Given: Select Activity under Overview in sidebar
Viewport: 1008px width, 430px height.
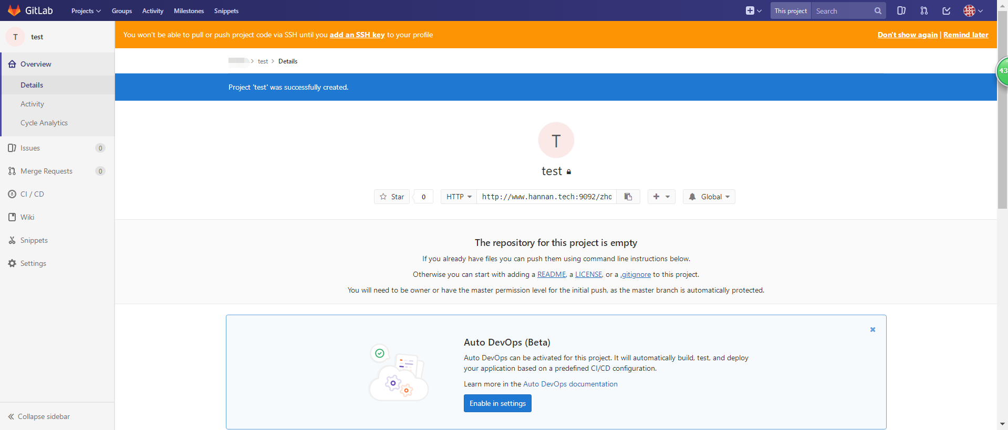Looking at the screenshot, I should pyautogui.click(x=58, y=104).
